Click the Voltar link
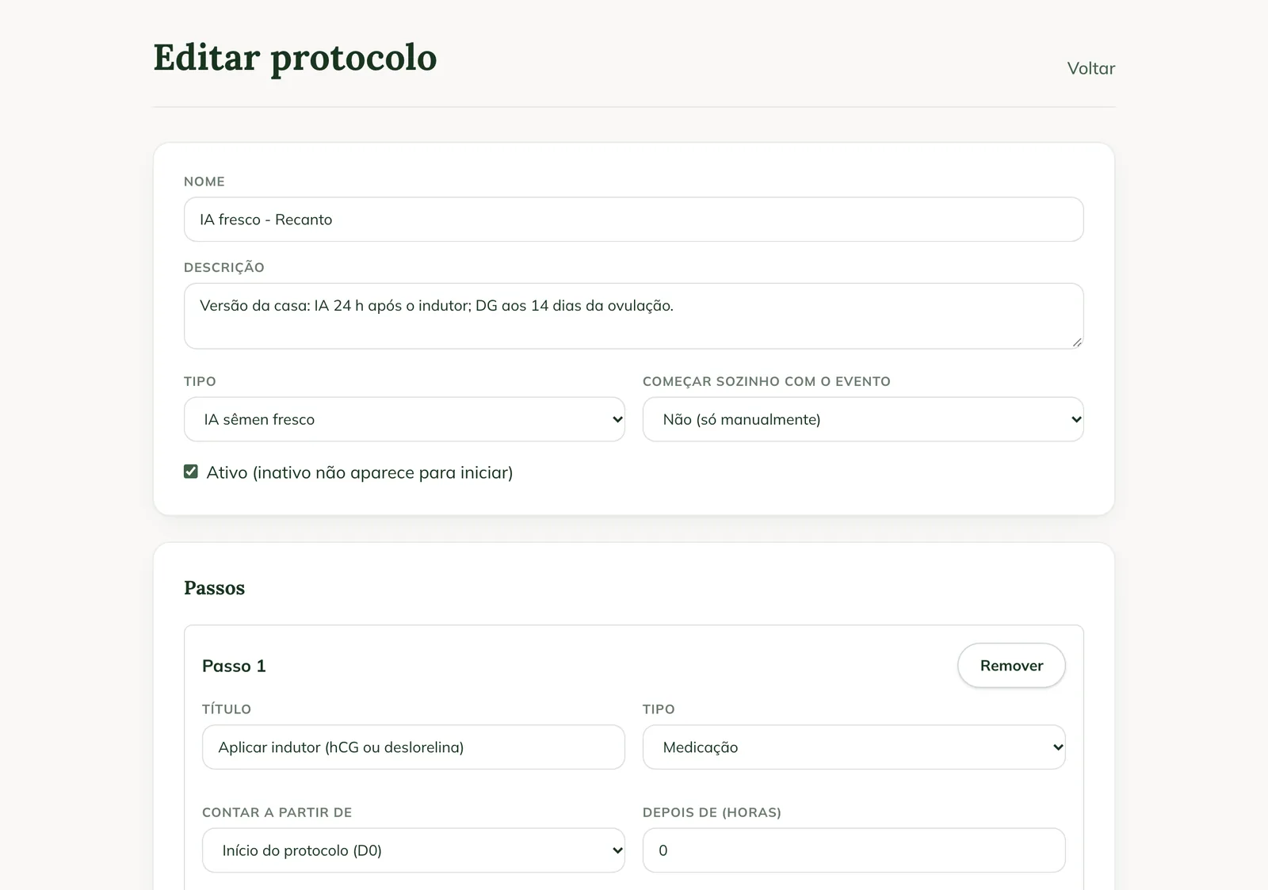The width and height of the screenshot is (1268, 890). (x=1090, y=68)
